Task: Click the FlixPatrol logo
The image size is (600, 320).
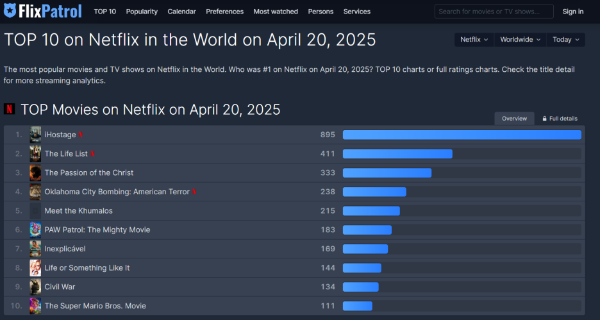Action: [43, 11]
